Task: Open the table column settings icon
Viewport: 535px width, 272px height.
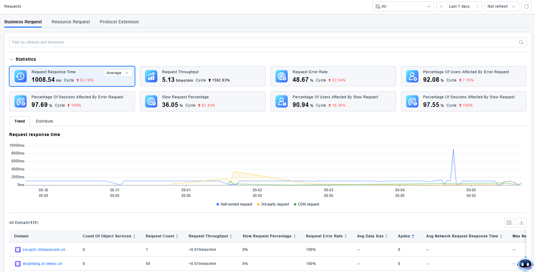Action: [509, 223]
